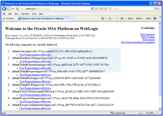Click the browser Forward arrow button
The width and height of the screenshot is (163, 116).
point(9,9)
